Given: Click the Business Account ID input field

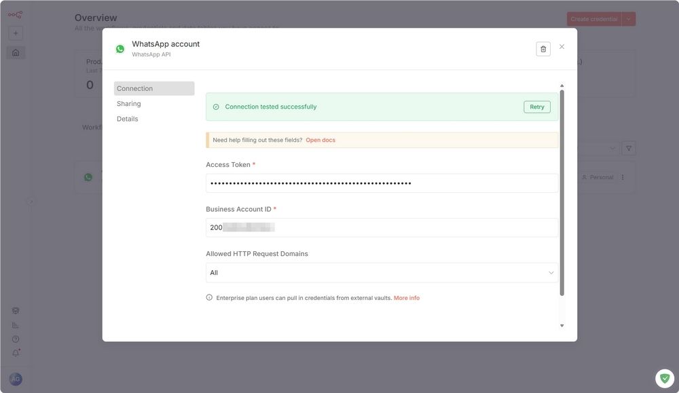Looking at the screenshot, I should pyautogui.click(x=382, y=227).
